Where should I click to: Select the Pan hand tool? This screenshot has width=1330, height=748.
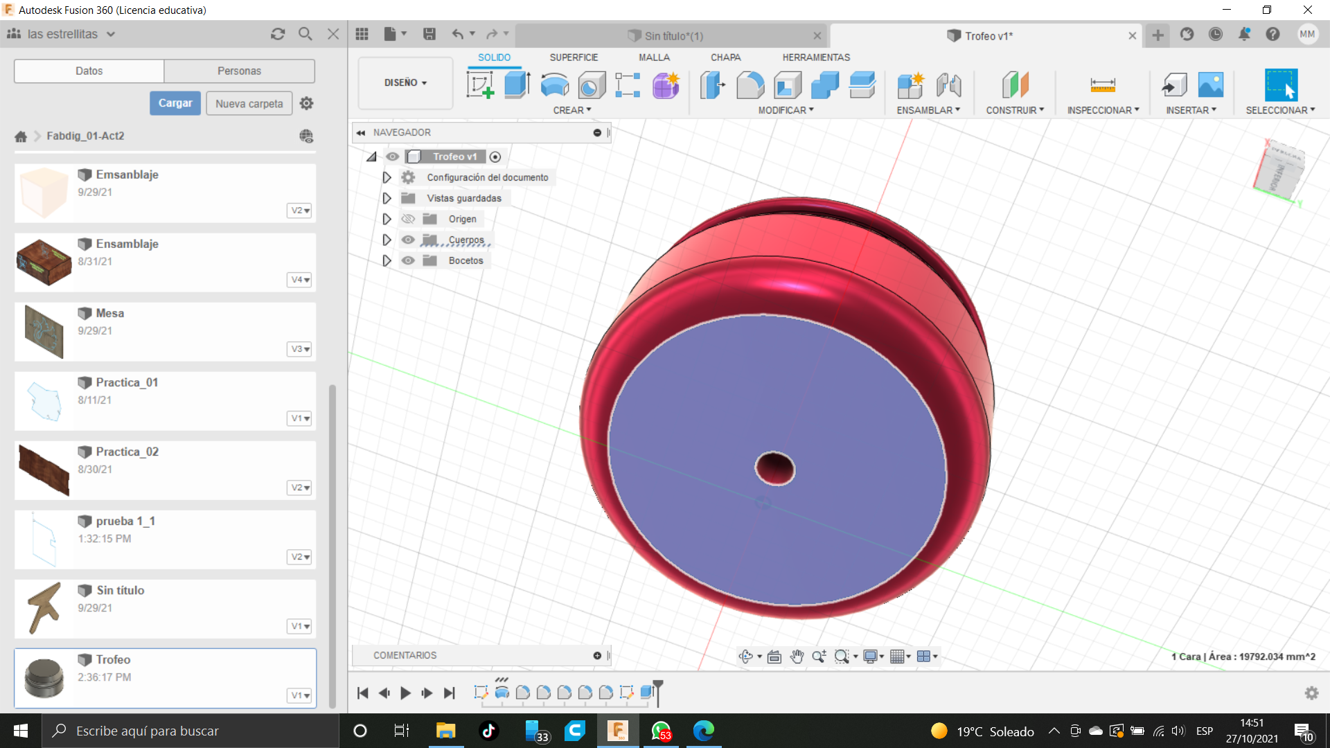tap(797, 657)
